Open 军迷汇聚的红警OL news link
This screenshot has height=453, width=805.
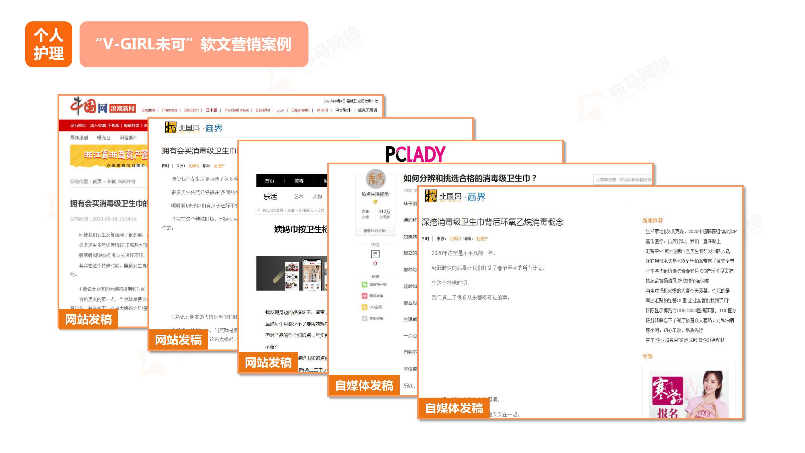point(687,300)
